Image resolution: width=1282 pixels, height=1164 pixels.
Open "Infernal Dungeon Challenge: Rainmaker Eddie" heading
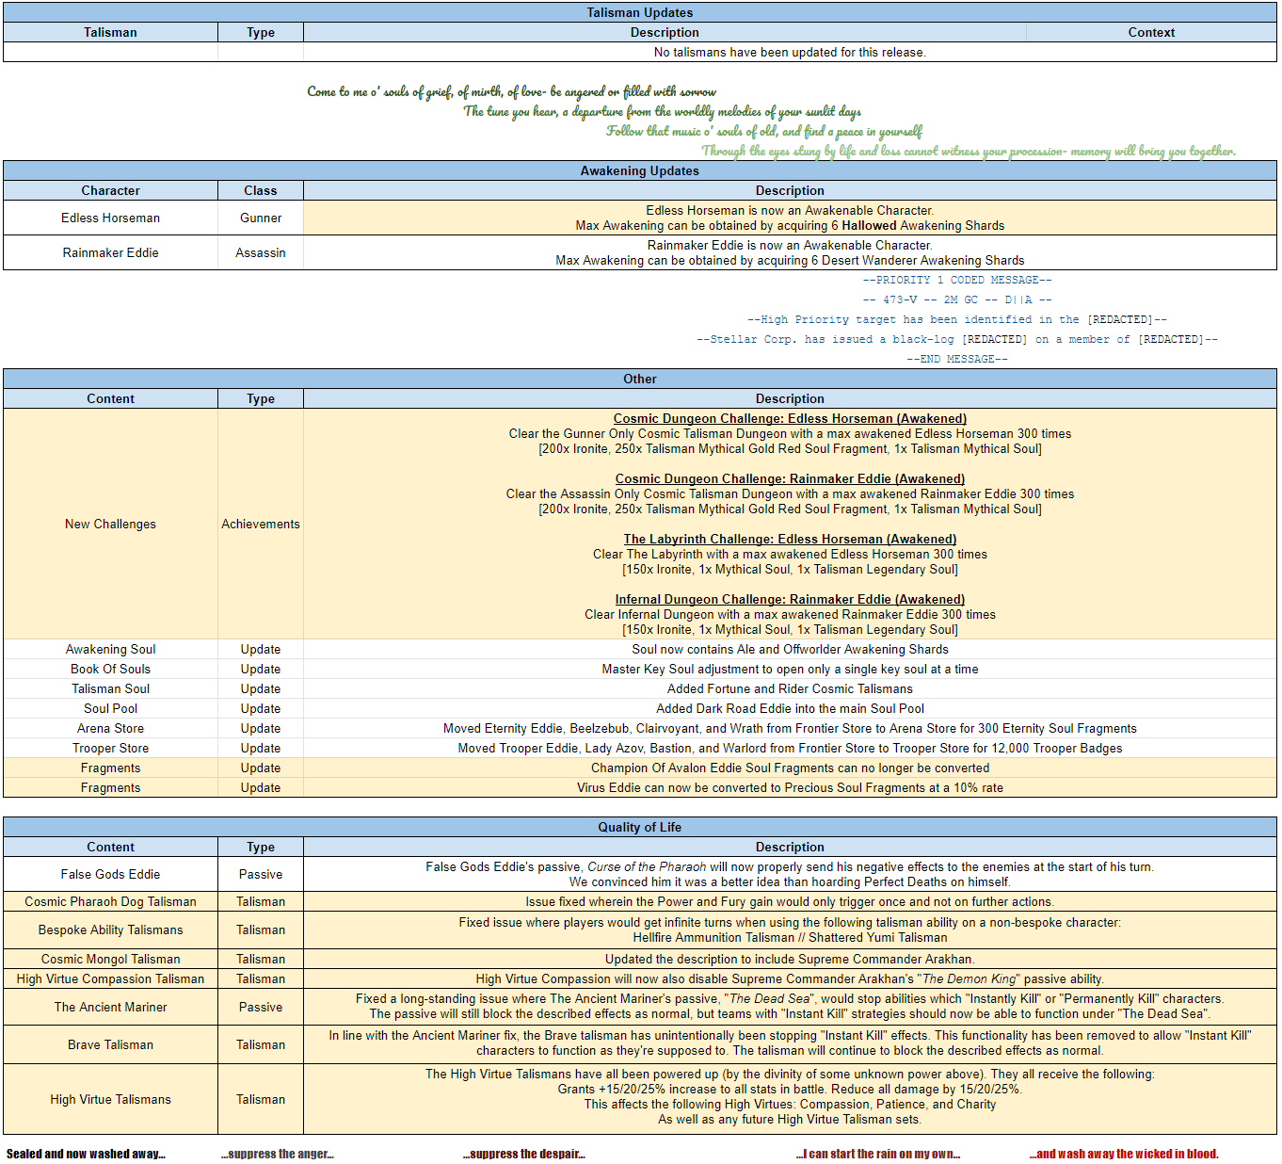coord(790,600)
